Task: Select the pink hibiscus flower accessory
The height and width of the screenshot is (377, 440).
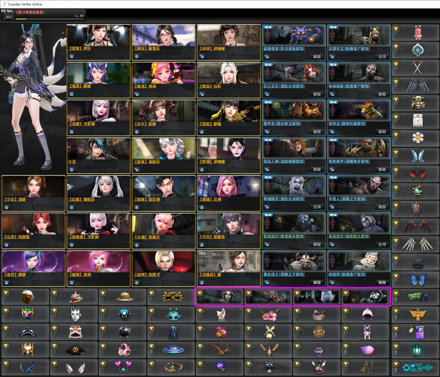Action: point(269,314)
